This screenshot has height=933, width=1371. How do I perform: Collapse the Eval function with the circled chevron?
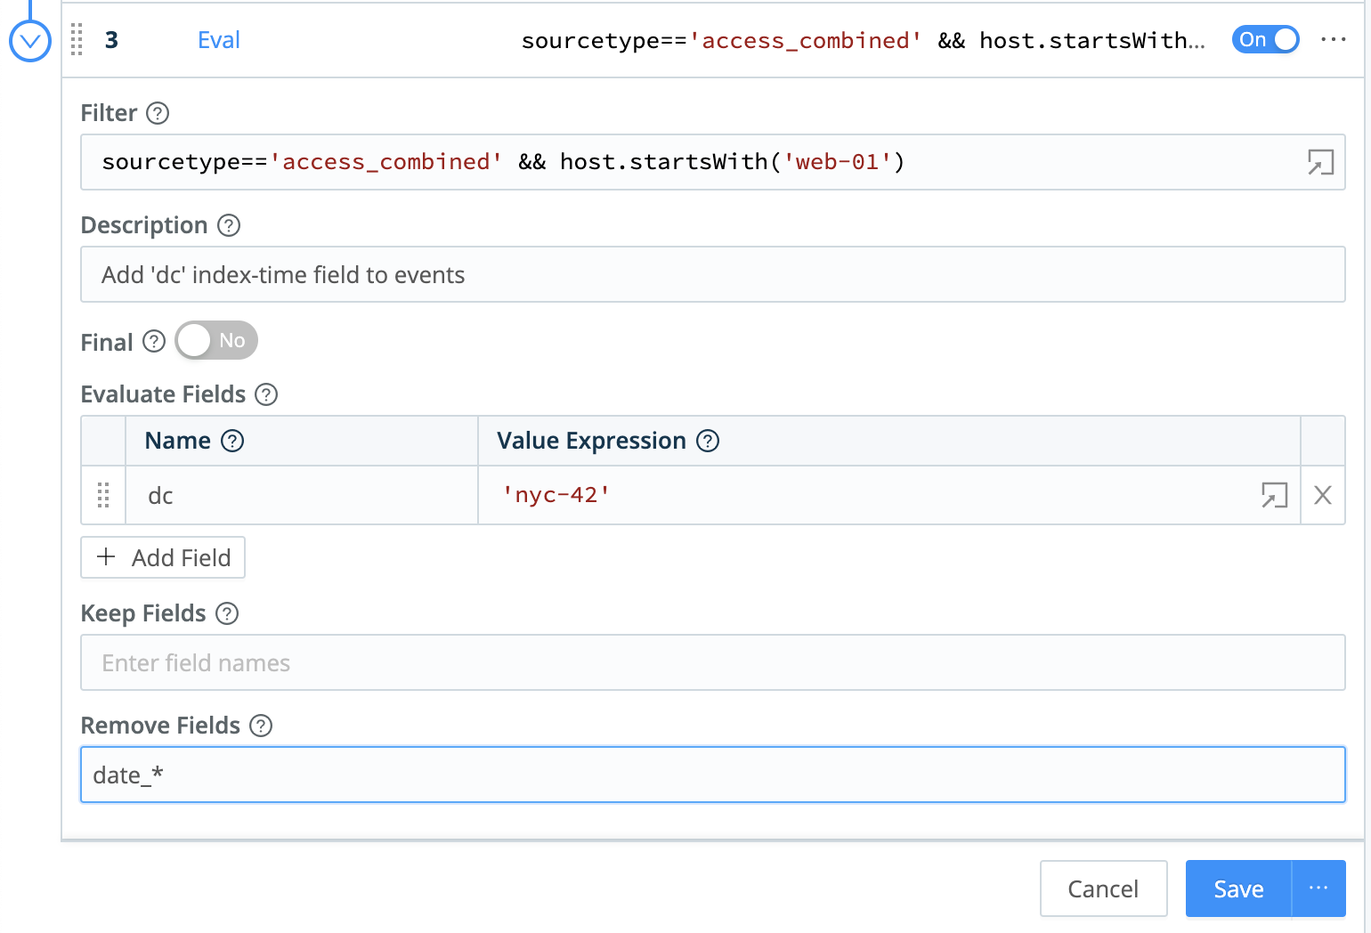29,41
